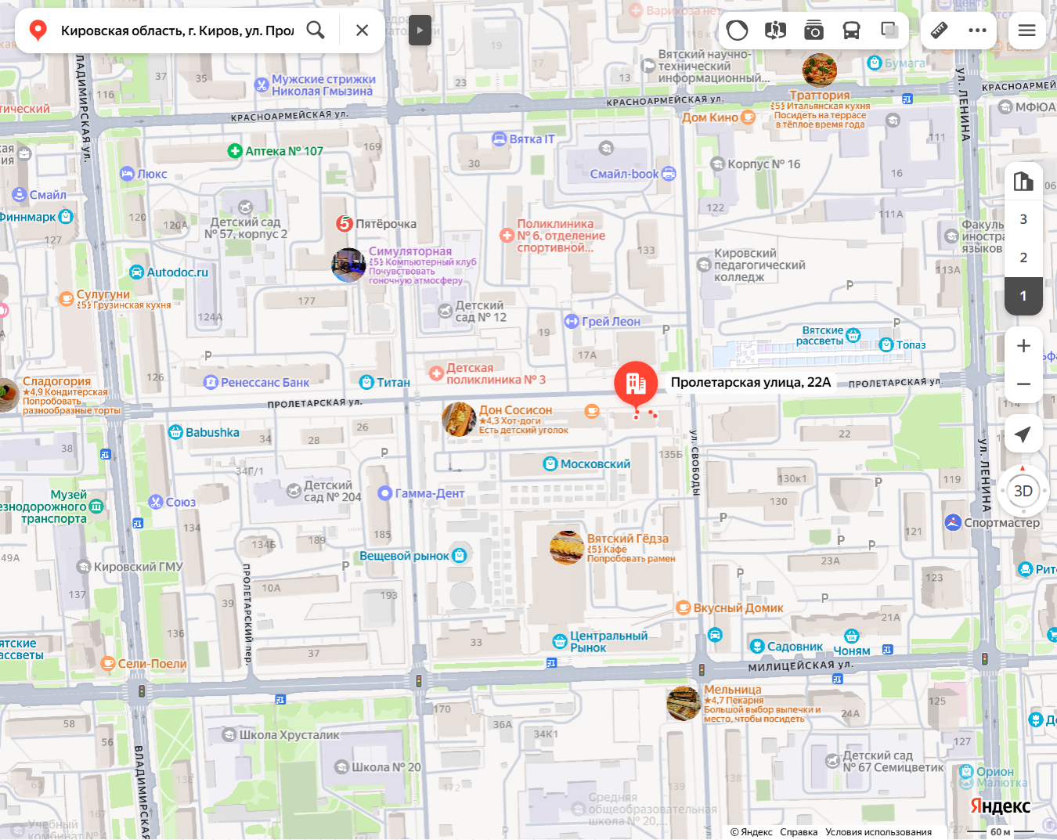Click the my location arrow button
The height and width of the screenshot is (840, 1057).
point(1023,434)
